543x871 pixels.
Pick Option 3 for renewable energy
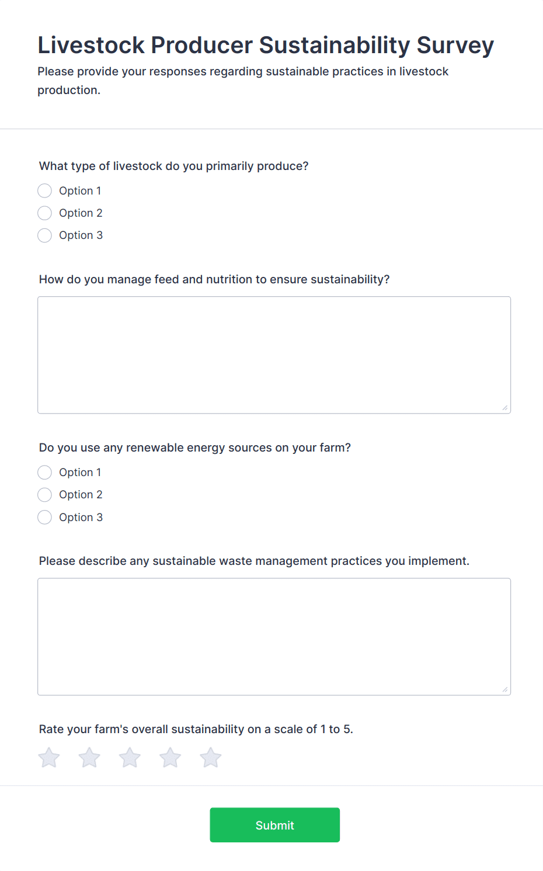click(x=45, y=518)
